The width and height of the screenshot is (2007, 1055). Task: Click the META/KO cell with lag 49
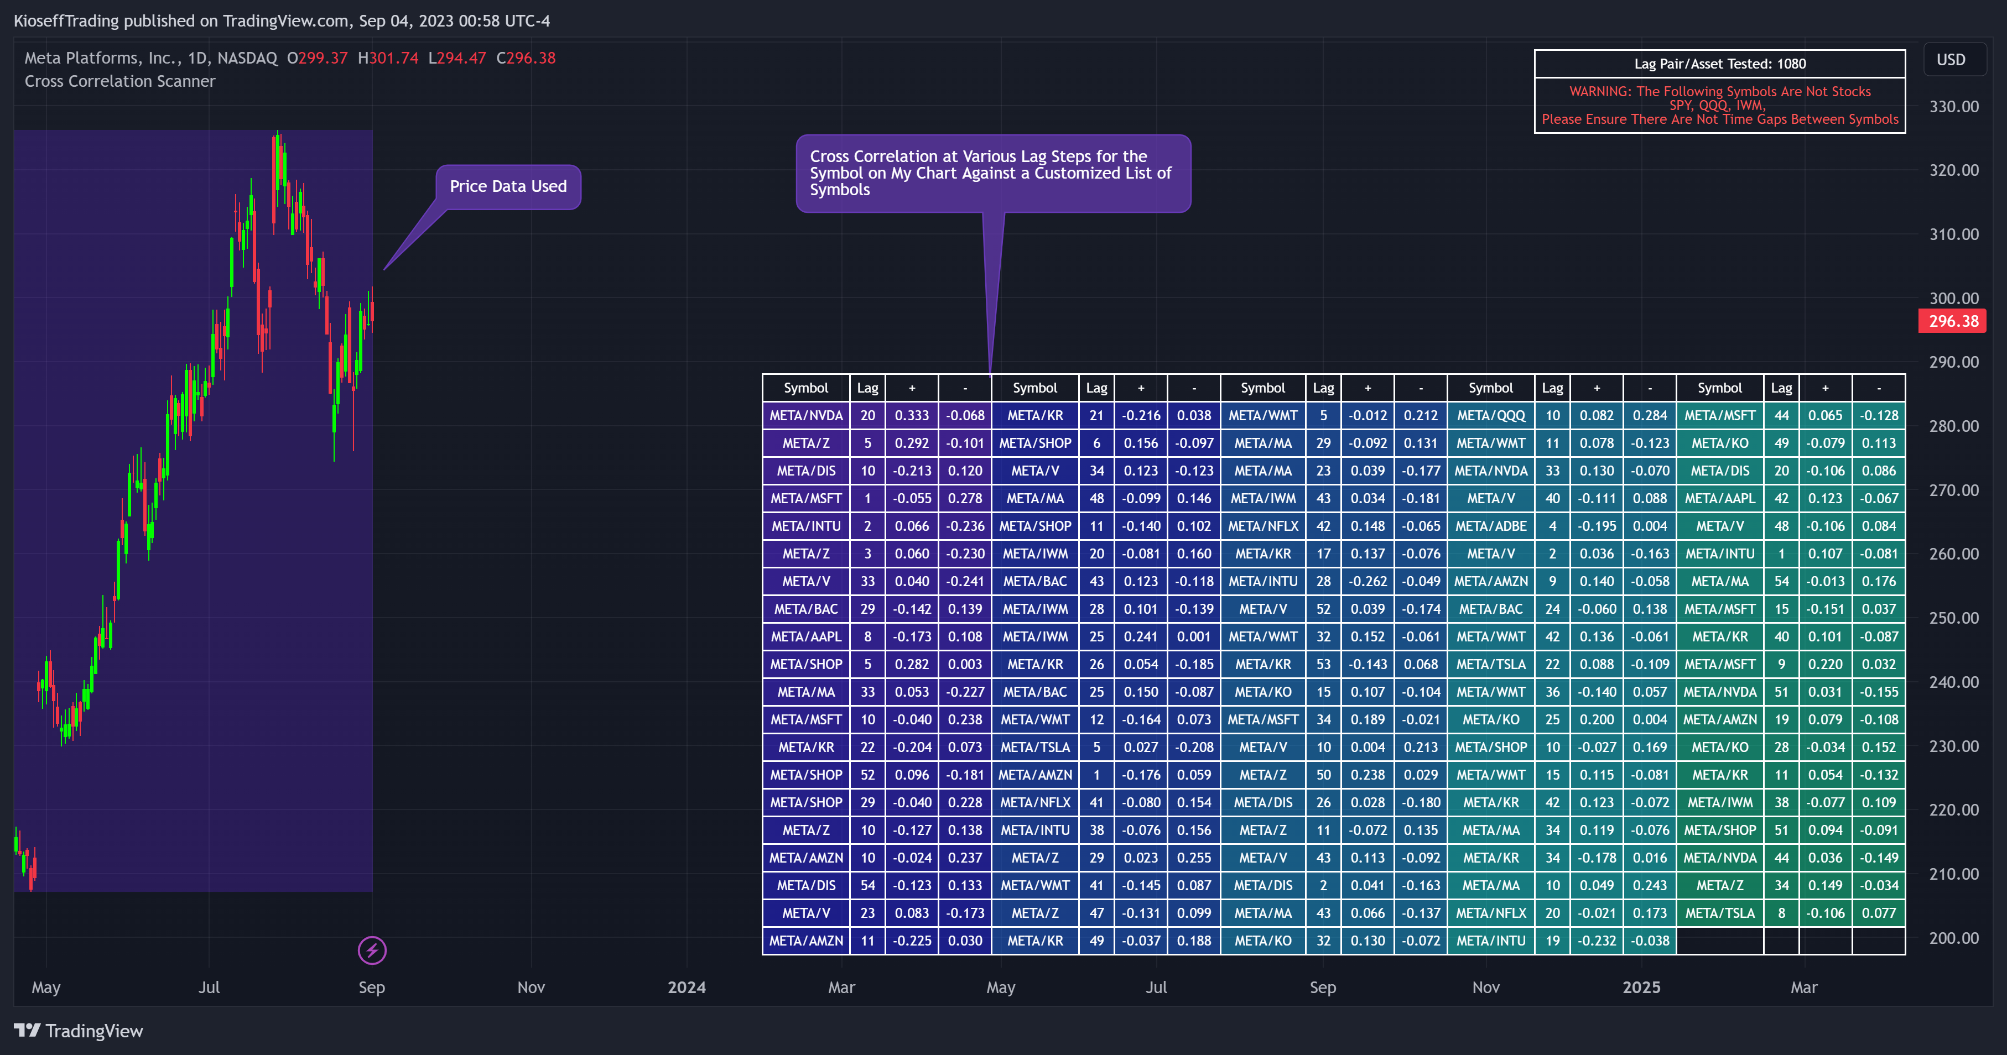coord(1719,443)
